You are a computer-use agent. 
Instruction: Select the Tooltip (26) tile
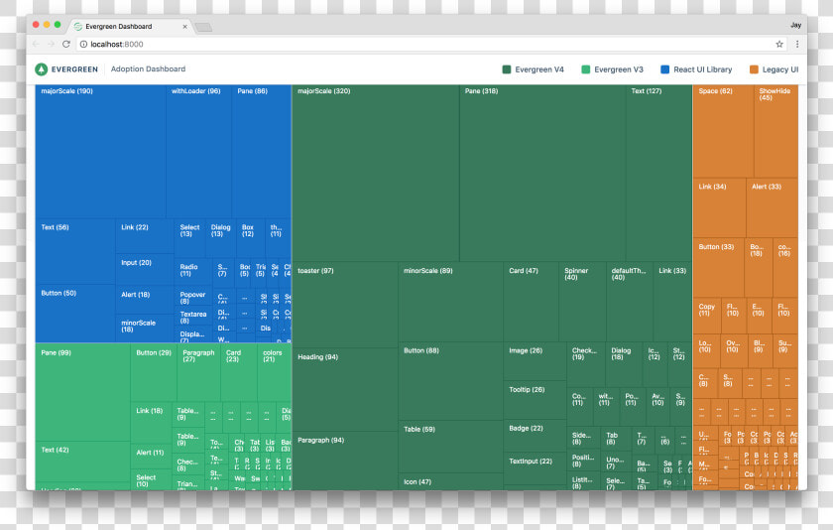point(535,400)
